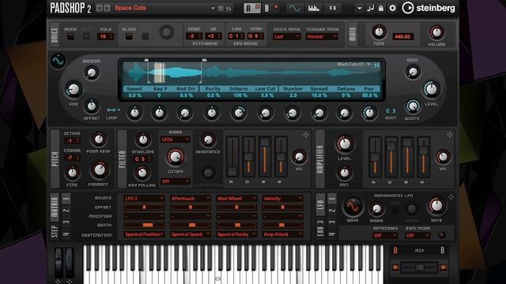Click the Width knob

click(x=413, y=106)
